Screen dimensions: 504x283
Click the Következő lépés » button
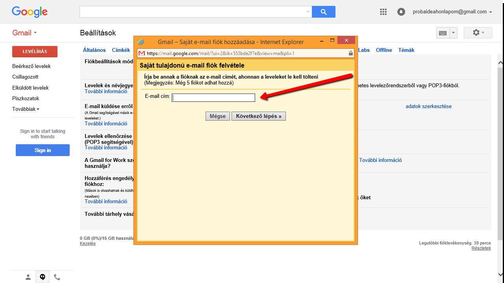(x=259, y=116)
